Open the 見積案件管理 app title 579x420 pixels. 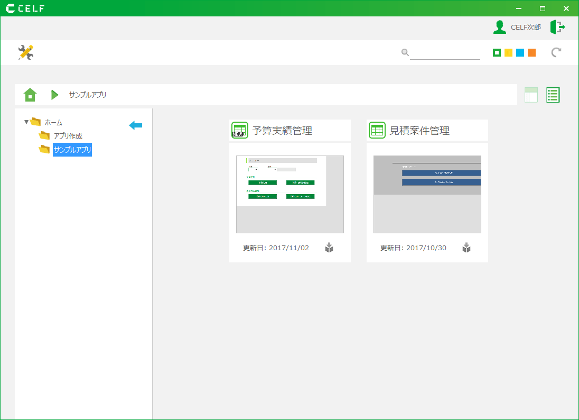[419, 131]
